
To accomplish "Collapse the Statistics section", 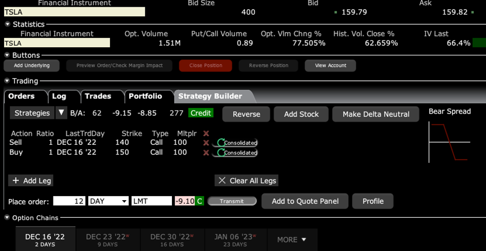I will click(7, 24).
